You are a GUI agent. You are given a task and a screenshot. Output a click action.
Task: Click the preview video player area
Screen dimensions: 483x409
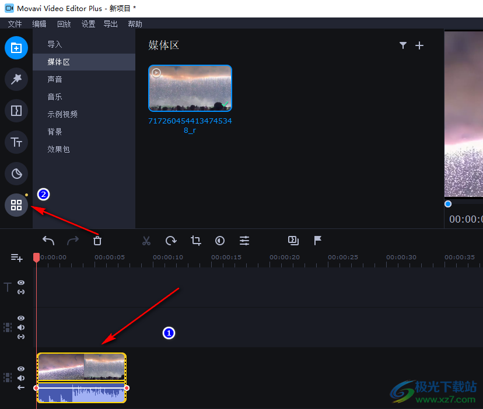[464, 114]
